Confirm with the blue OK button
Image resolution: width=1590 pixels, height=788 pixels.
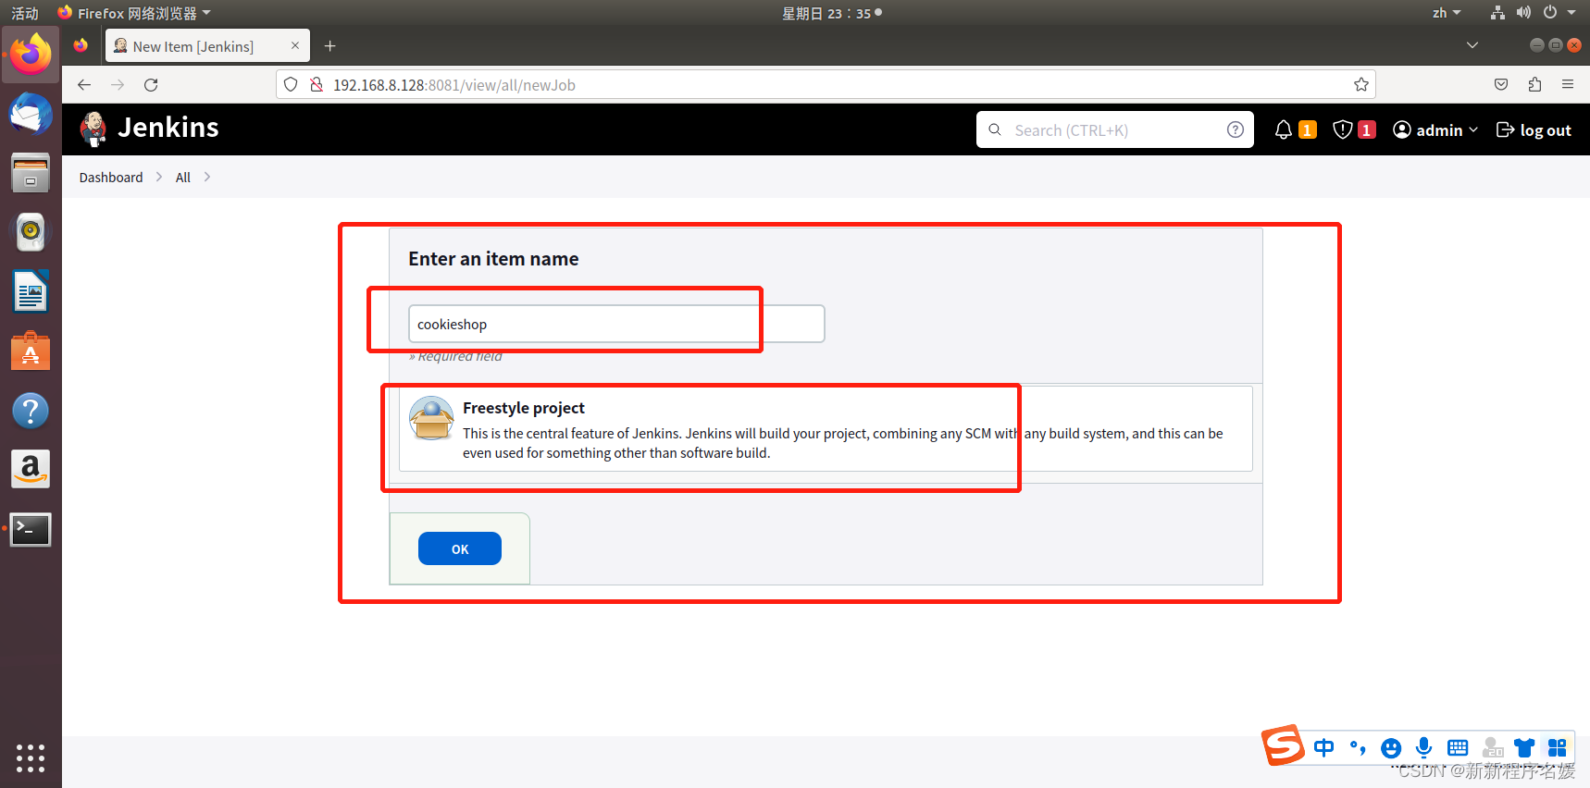pos(460,548)
